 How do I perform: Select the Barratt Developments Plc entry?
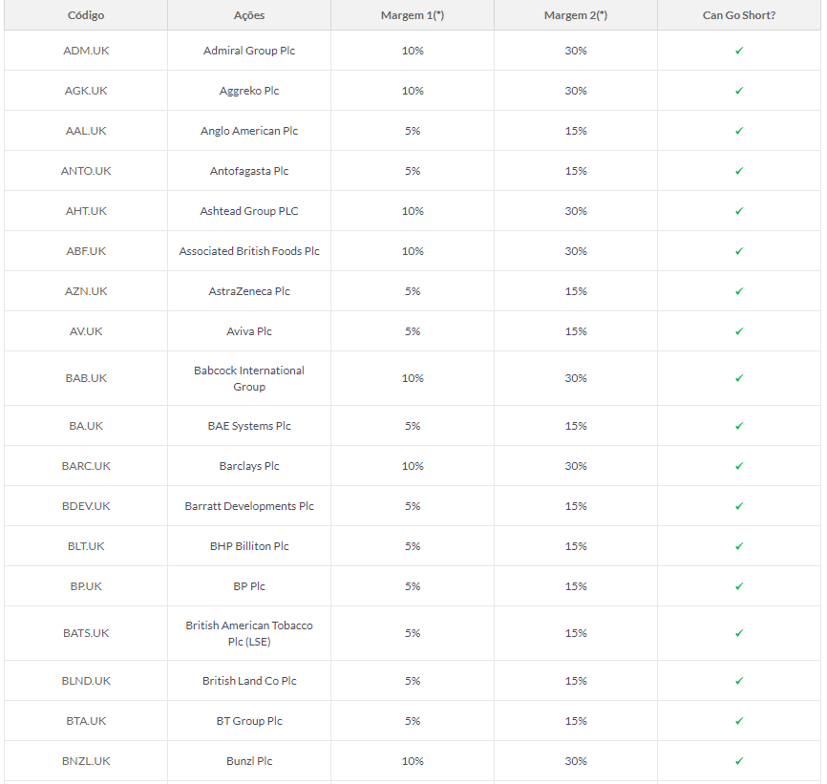[x=249, y=506]
